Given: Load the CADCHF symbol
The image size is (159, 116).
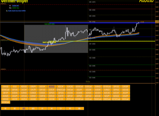Looking at the screenshot, I should pyautogui.click(x=24, y=90).
